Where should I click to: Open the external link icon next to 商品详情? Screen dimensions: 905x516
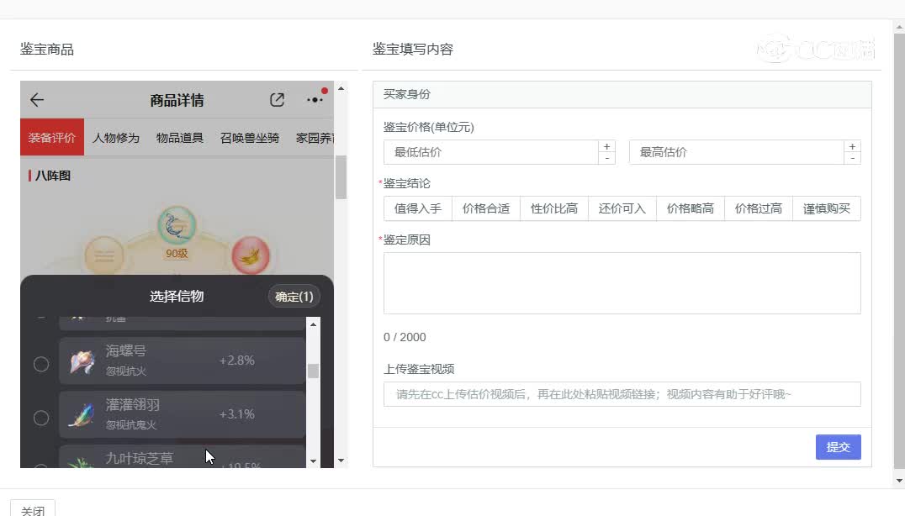coord(277,99)
